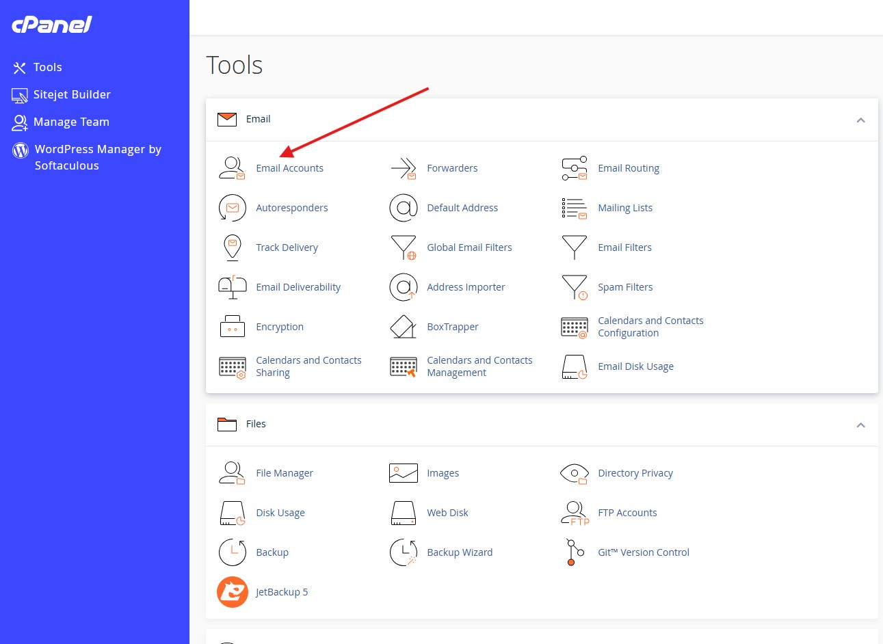Viewport: 883px width, 644px height.
Task: Click the Track Delivery pin icon
Action: coord(232,247)
